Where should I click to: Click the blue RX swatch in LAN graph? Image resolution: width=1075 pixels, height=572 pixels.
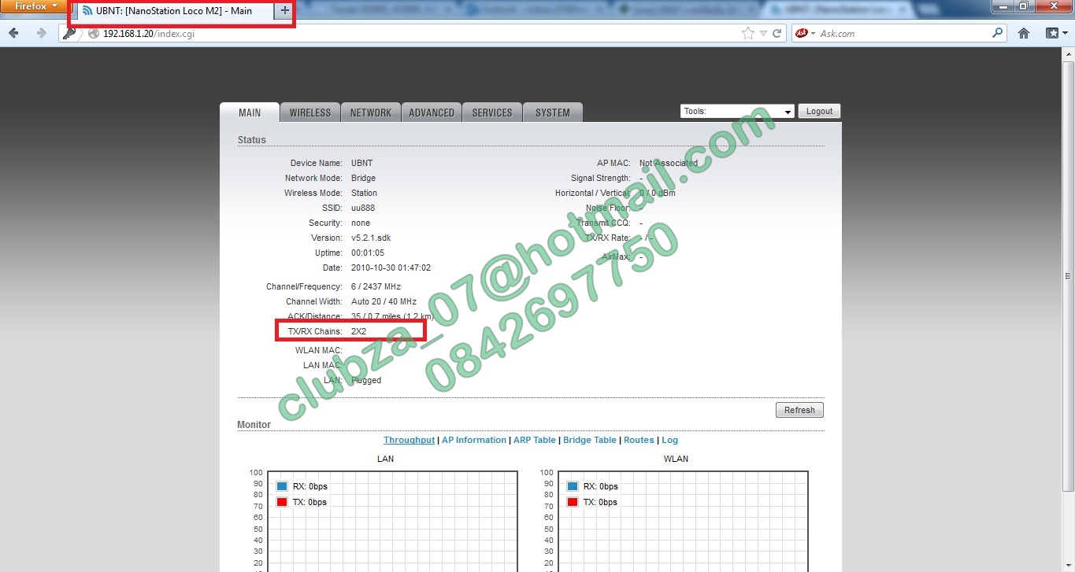282,486
